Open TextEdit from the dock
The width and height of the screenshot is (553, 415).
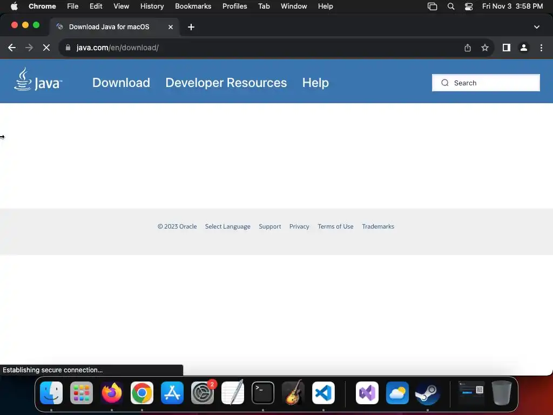click(x=233, y=393)
